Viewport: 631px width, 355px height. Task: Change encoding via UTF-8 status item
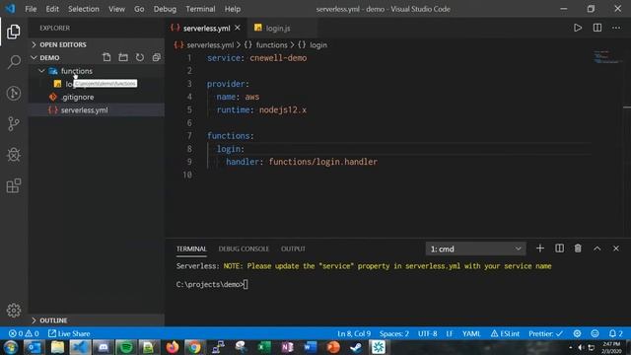click(x=427, y=333)
